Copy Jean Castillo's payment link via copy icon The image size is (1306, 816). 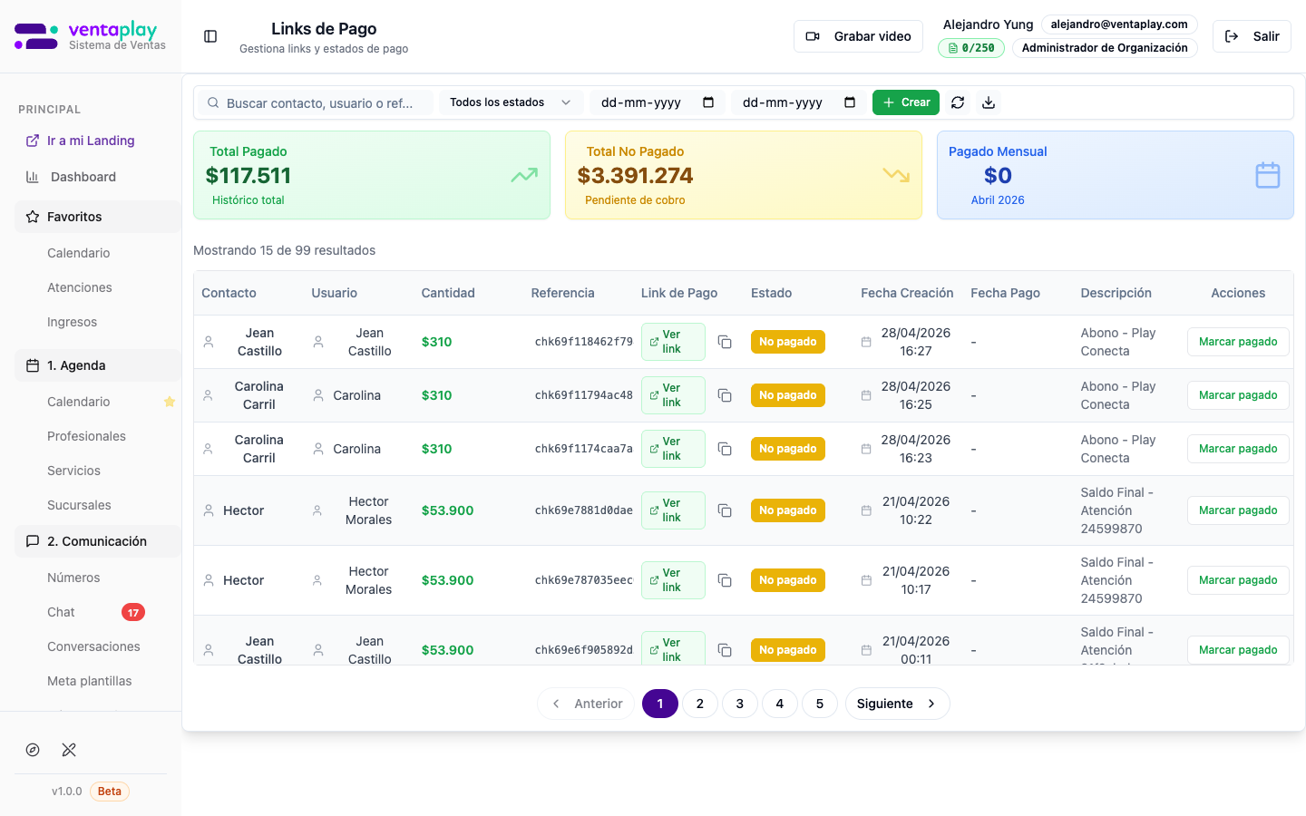point(725,342)
